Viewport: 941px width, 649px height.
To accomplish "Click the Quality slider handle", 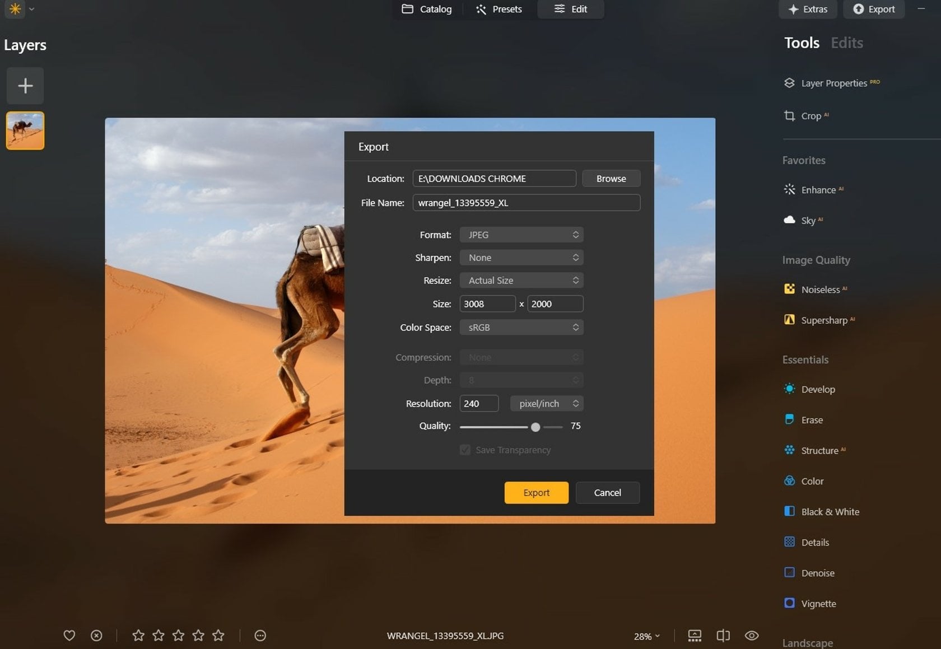I will click(535, 427).
